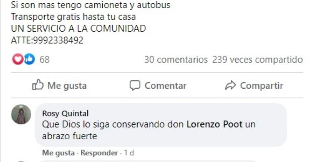
Task: Like Rosy Quintal's comment via Me gusta
Action: click(58, 153)
